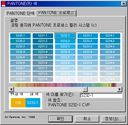Viewport: 128px width, 125px height.
Task: Choose swatch S231-3
Action: (x=43, y=46)
